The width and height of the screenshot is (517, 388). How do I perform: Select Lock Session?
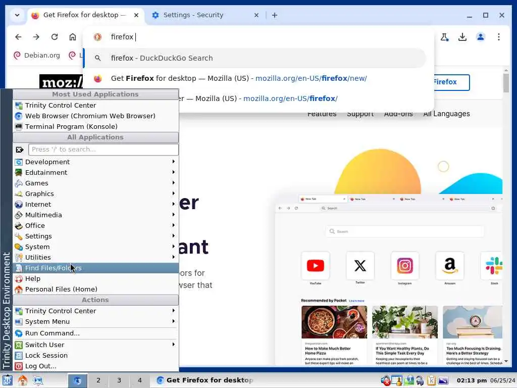96,355
